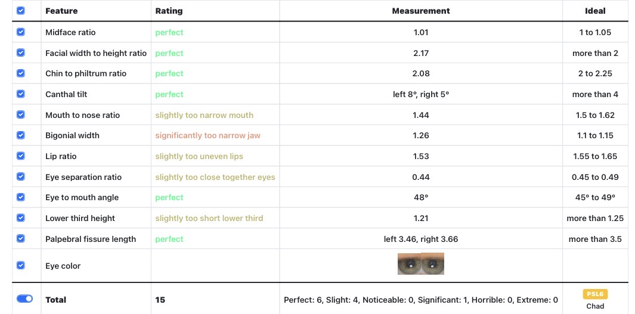Uncheck the Canthal tilt row checkbox
This screenshot has height=314, width=635.
click(21, 94)
